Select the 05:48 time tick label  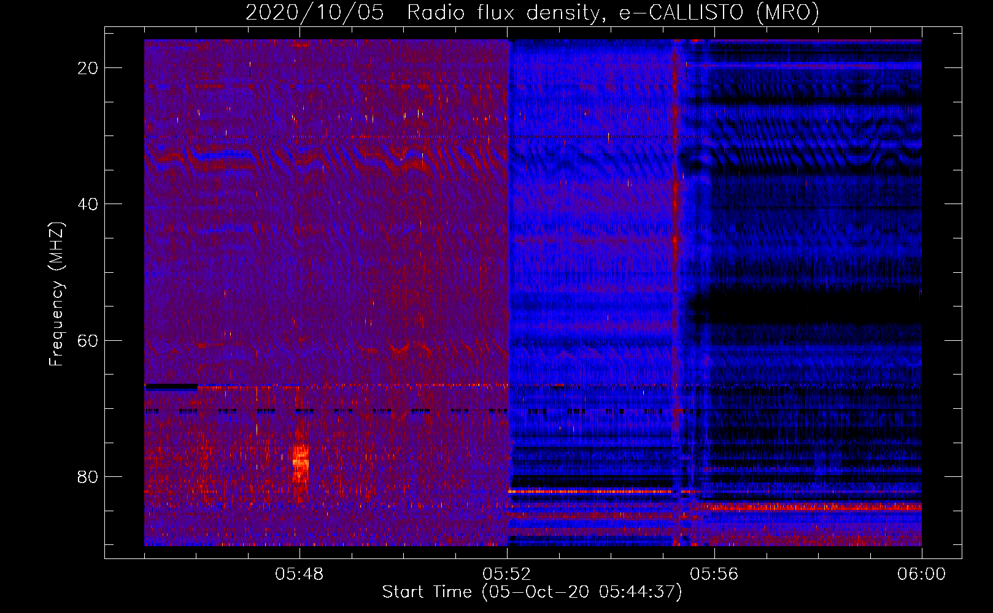[299, 574]
